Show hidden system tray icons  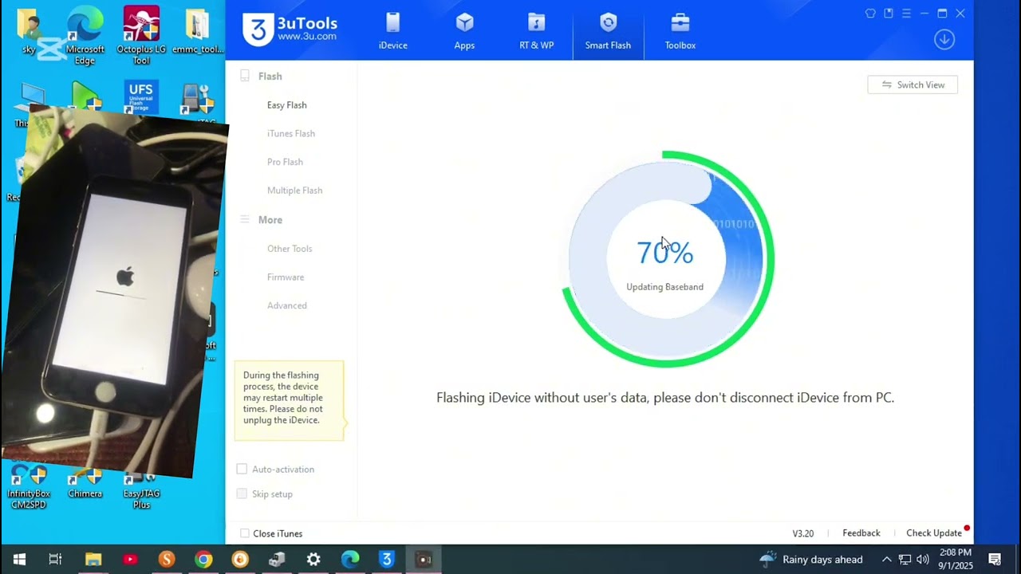[x=886, y=560]
